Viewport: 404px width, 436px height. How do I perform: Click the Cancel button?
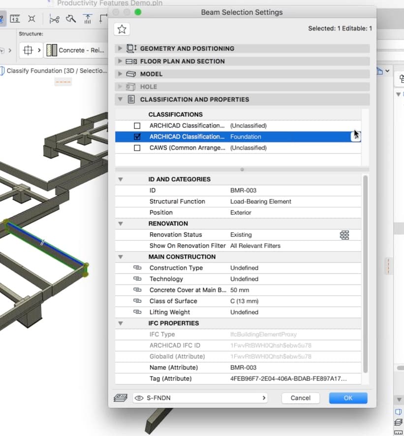point(300,398)
